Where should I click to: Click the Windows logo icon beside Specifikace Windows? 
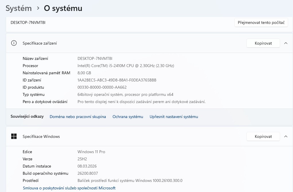tap(14, 136)
